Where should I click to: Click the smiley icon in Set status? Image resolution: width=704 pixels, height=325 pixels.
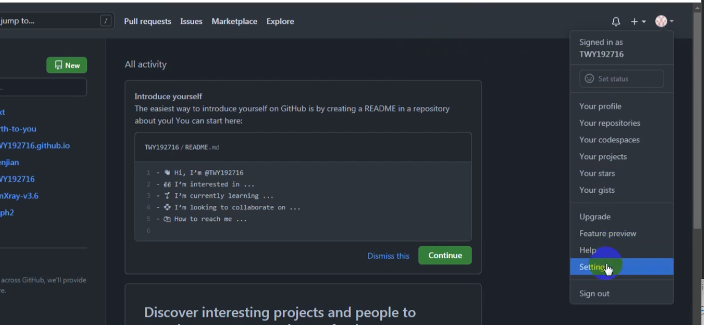[x=589, y=79]
